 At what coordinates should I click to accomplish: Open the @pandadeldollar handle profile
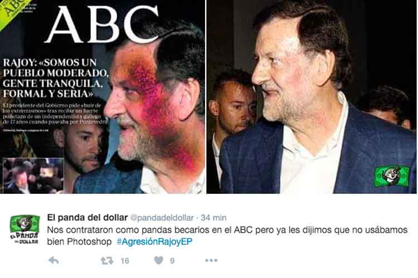pyautogui.click(x=162, y=218)
